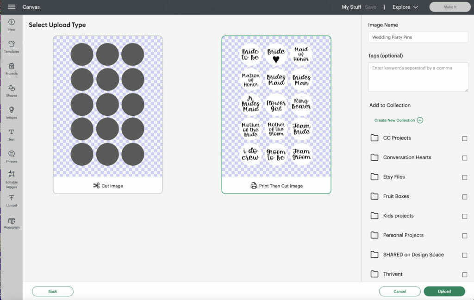Screen dimensions: 474x300
Task: Open the Images library
Action: [x=12, y=113]
